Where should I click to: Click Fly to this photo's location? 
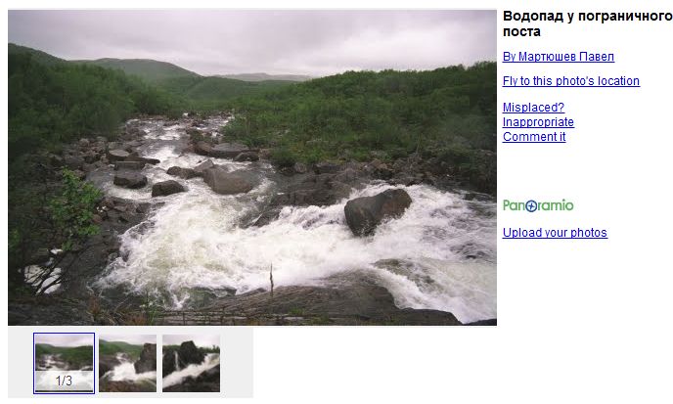point(571,81)
